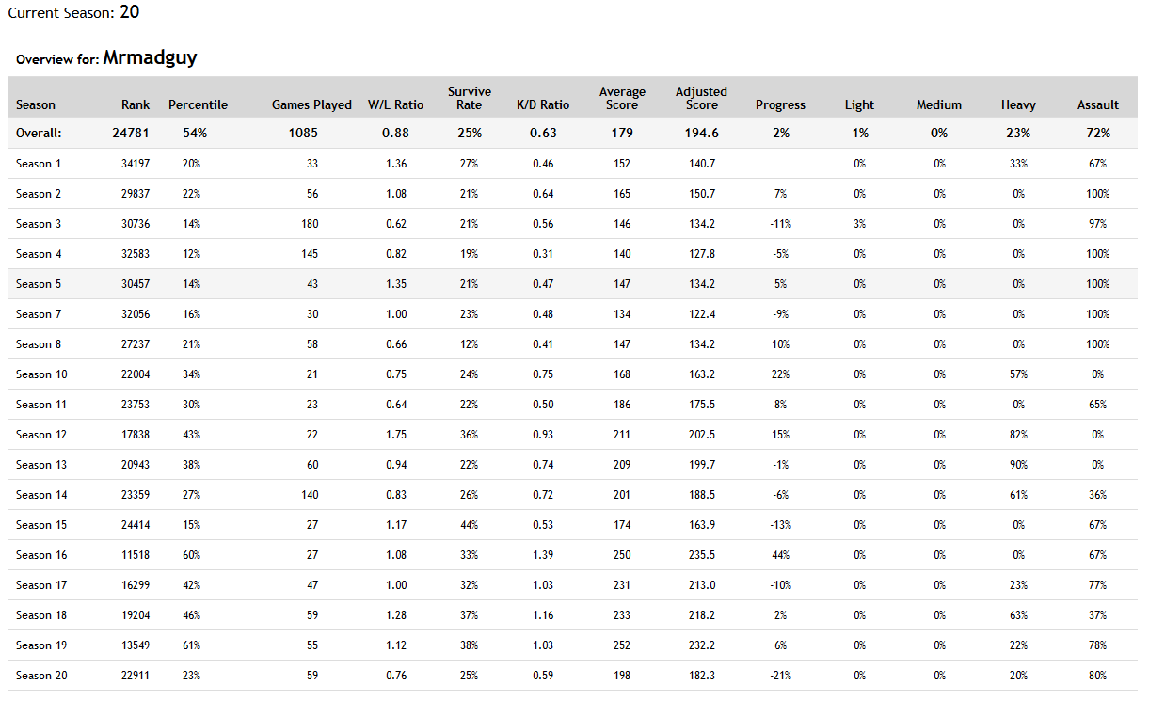Image resolution: width=1149 pixels, height=701 pixels.
Task: Open the Season 1 row
Action: click(x=573, y=164)
